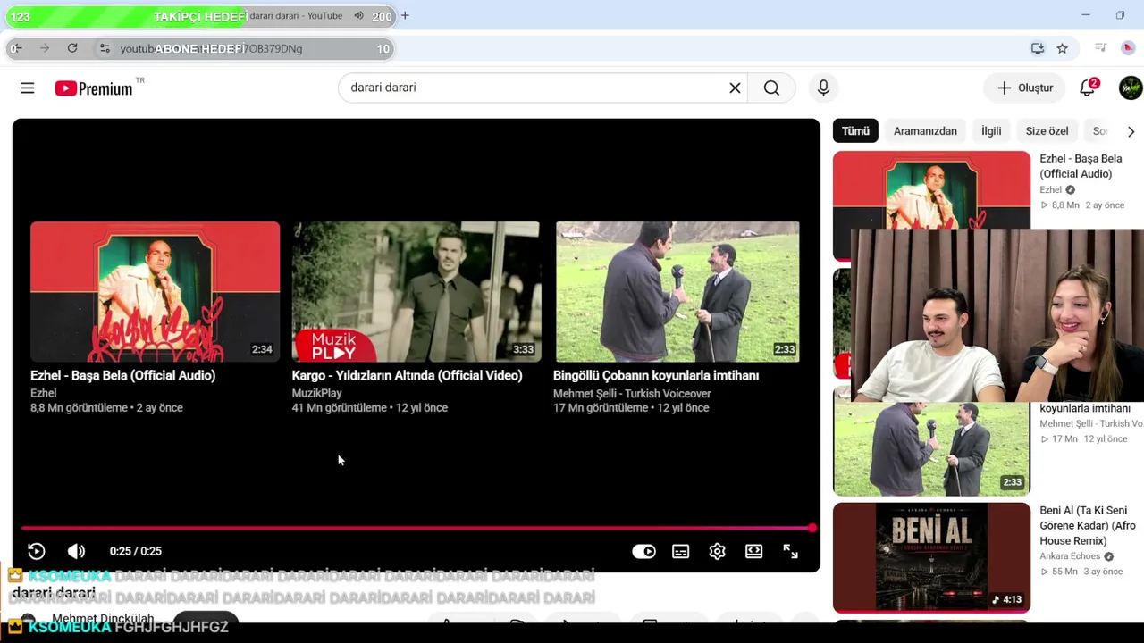Go forward in the browser
Viewport: 1144px width, 643px height.
[x=44, y=48]
